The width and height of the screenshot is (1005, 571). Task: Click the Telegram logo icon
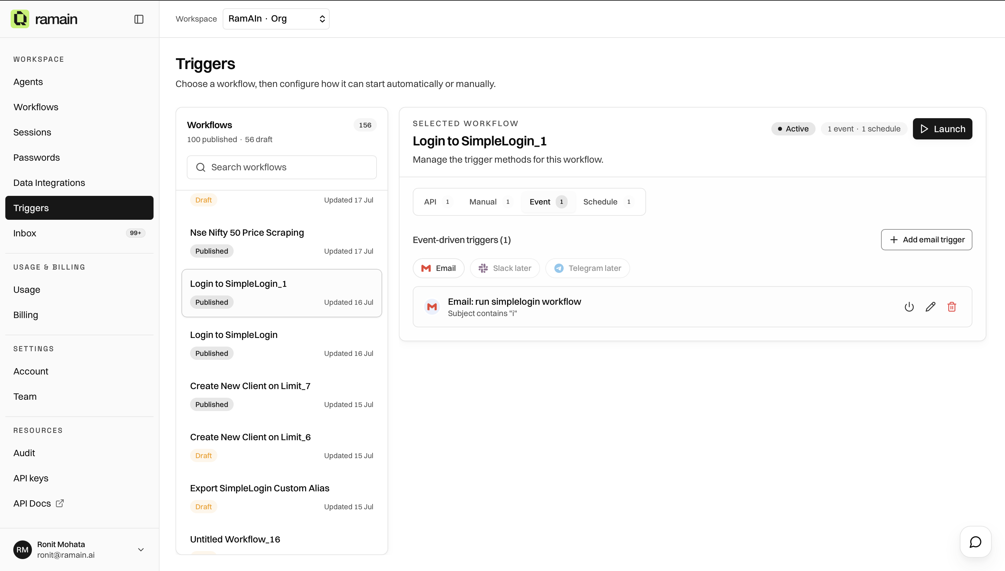coord(559,268)
